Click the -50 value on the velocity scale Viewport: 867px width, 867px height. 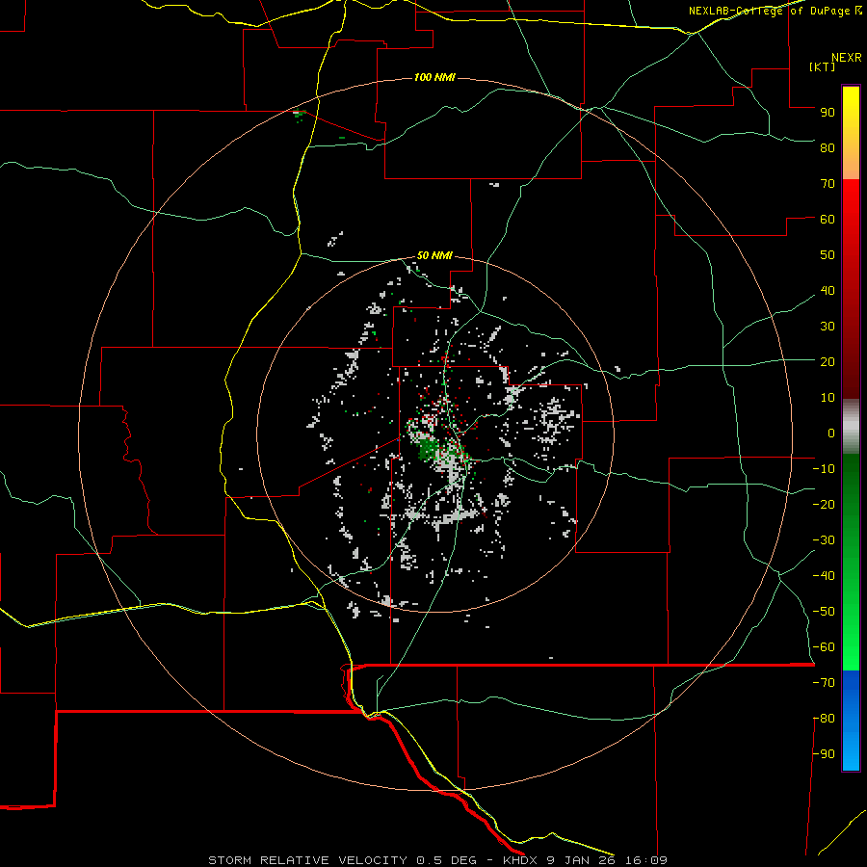pyautogui.click(x=824, y=612)
